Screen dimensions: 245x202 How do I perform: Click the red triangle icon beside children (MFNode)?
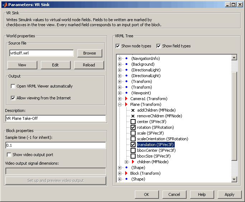133,162
